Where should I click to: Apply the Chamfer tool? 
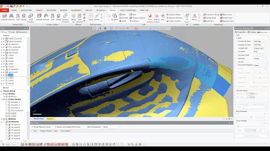124,18
